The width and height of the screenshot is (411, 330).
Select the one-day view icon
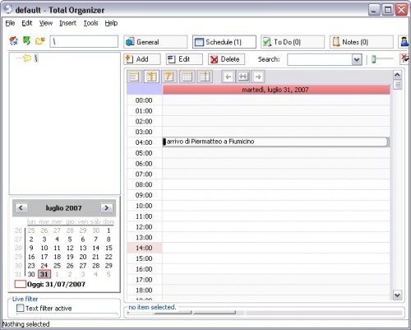[x=151, y=77]
